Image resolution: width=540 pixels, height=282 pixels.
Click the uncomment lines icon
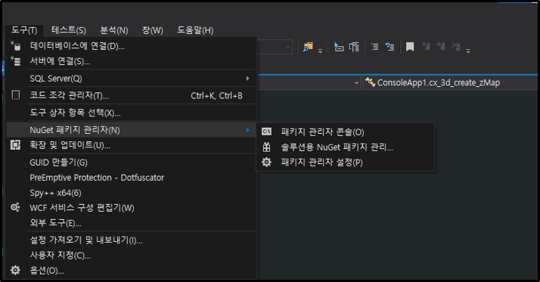pyautogui.click(x=389, y=47)
